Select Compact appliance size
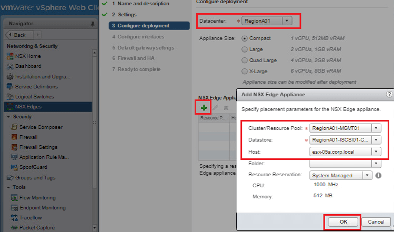The height and width of the screenshot is (232, 394). click(245, 38)
